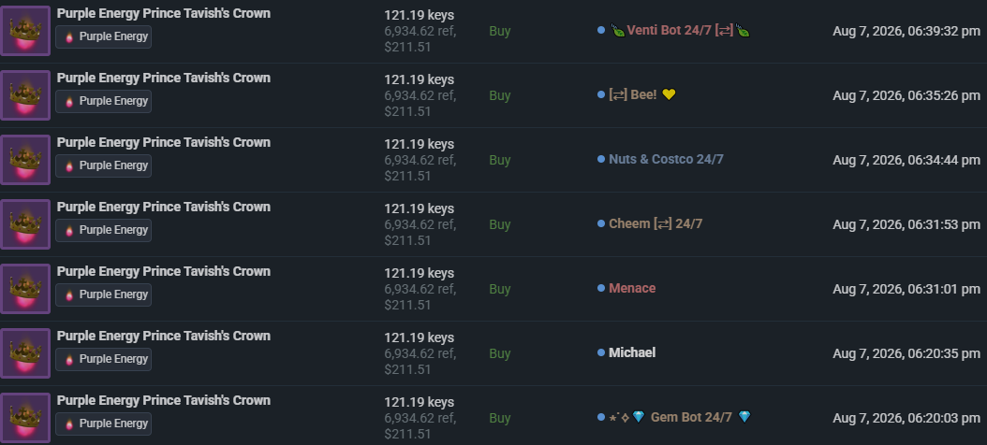Screen dimensions: 987x445
Task: Open the crown item title in Cheem's row
Action: point(164,207)
